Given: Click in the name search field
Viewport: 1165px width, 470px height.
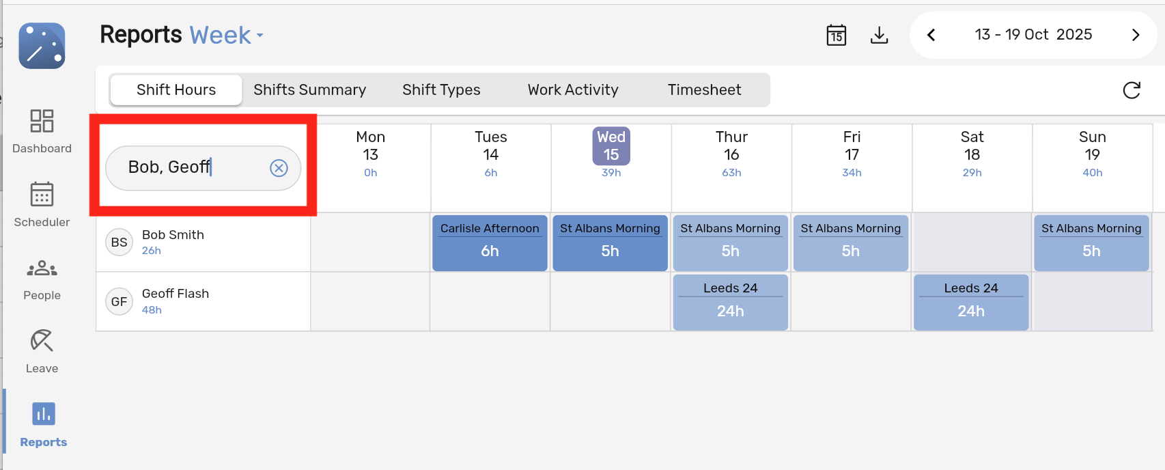Looking at the screenshot, I should click(191, 167).
